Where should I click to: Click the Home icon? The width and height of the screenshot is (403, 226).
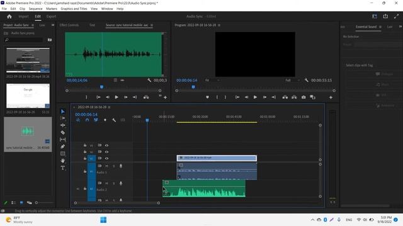9,16
